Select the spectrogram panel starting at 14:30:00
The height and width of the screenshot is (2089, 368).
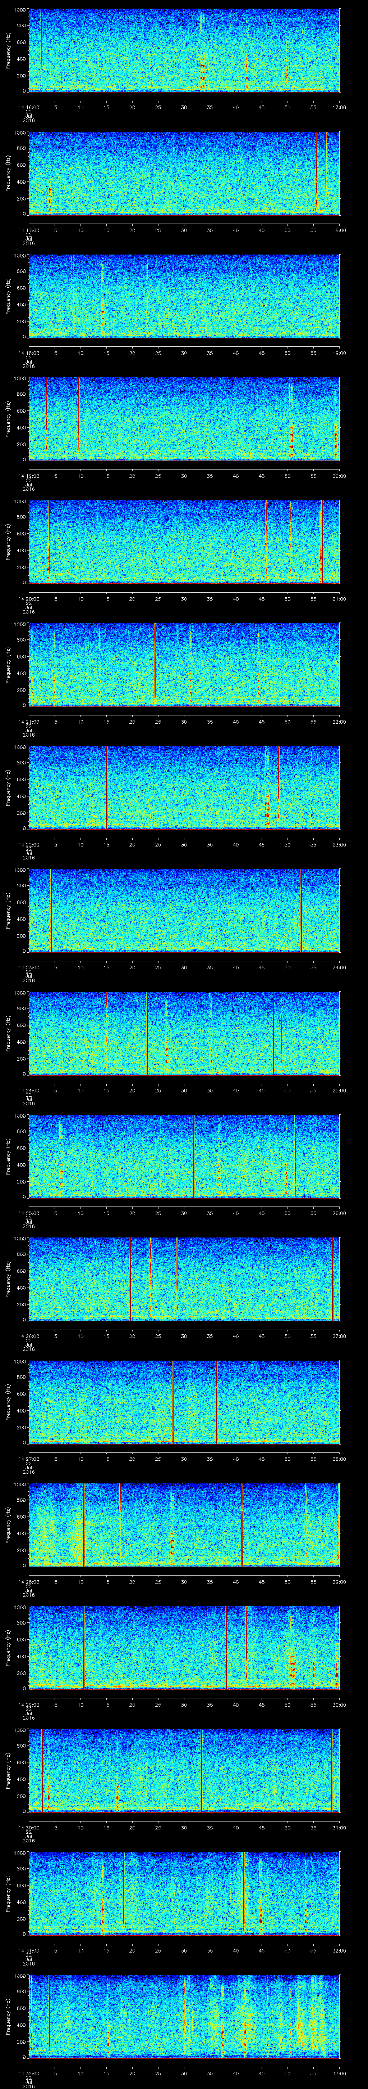pos(184,1770)
